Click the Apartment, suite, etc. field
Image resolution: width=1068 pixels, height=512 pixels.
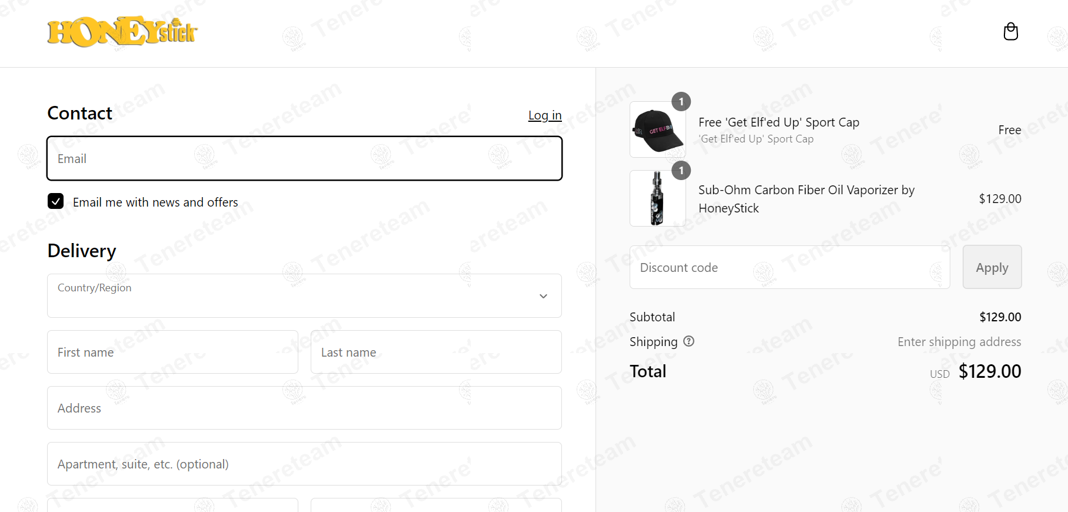pos(304,464)
